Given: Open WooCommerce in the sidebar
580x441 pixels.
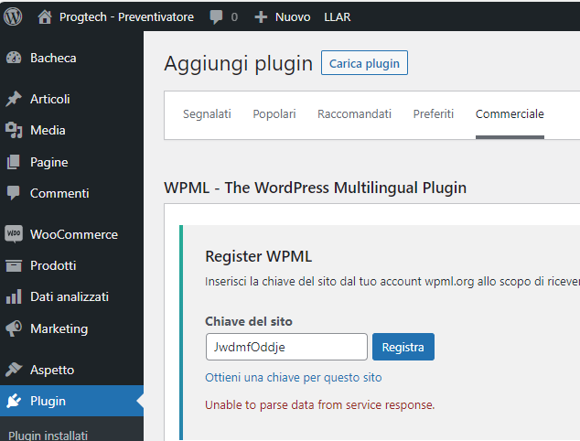Looking at the screenshot, I should [x=74, y=234].
